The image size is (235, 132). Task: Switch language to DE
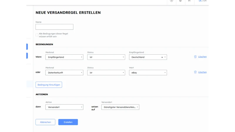click(x=200, y=1)
